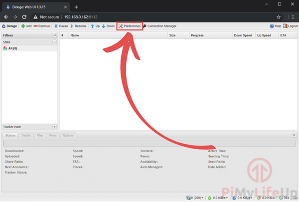The image size is (299, 202).
Task: Switch to the Files tab
Action: point(40,136)
